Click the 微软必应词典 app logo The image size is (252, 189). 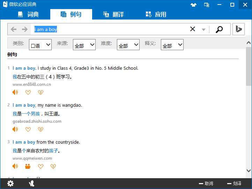(5, 4)
